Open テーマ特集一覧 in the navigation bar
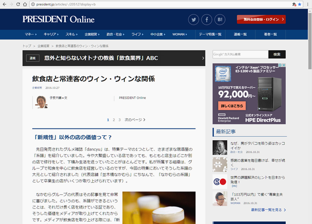 coord(210,35)
